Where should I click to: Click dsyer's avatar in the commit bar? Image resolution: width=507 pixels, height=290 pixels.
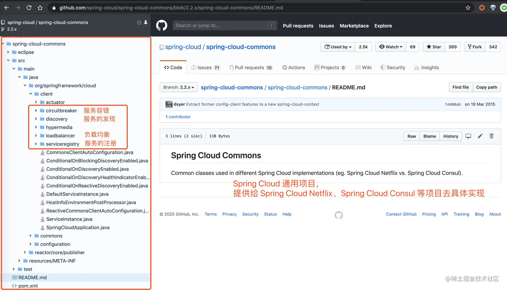coord(169,104)
